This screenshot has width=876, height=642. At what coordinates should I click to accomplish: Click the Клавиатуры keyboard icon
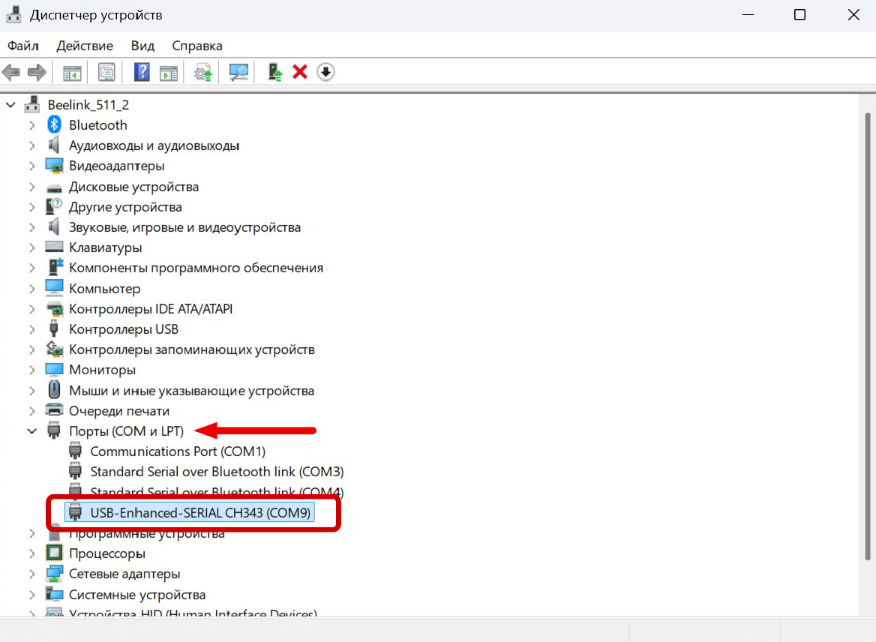54,247
